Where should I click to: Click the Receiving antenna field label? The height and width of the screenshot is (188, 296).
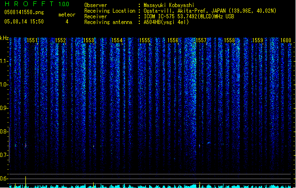108,22
